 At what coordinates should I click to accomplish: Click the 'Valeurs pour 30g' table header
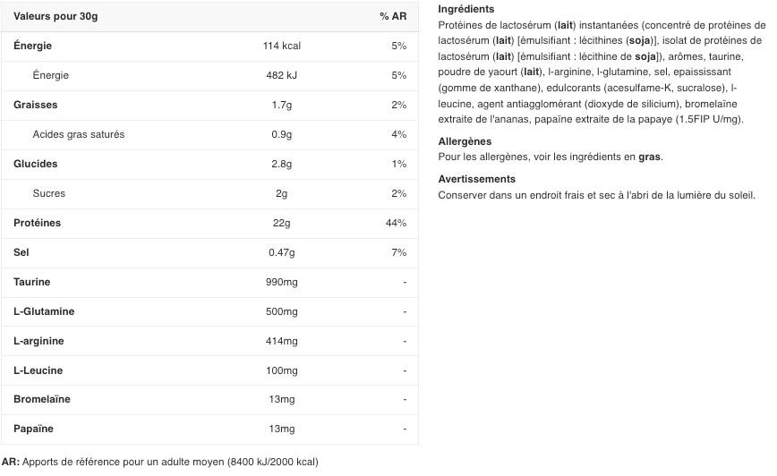point(55,16)
